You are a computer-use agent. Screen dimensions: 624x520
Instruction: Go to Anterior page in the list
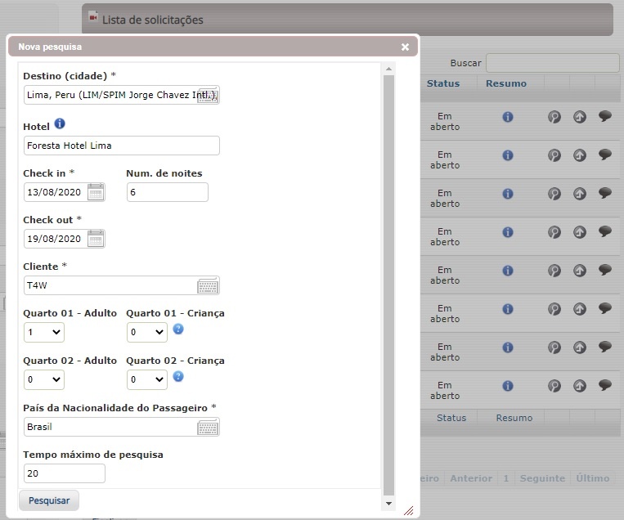coord(471,478)
